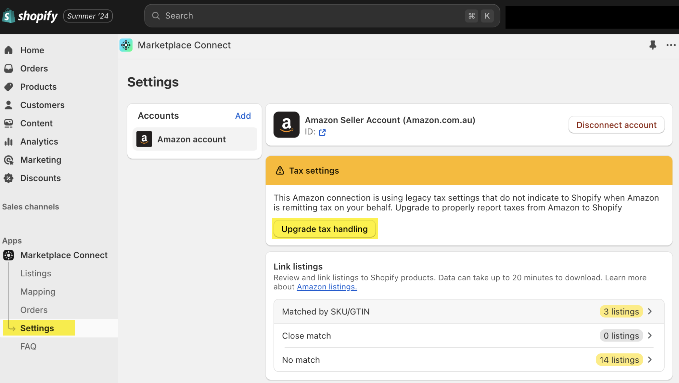Image resolution: width=679 pixels, height=383 pixels.
Task: Open Listings under Marketplace Connect
Action: click(36, 273)
